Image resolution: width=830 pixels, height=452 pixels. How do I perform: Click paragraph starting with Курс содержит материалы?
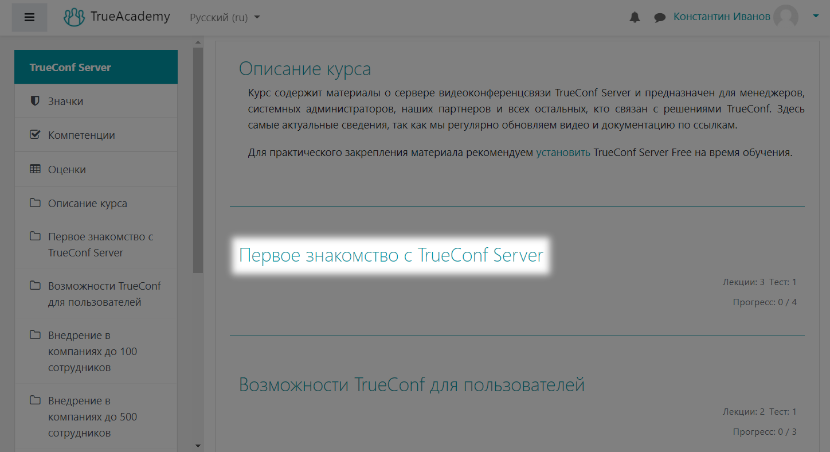point(526,109)
